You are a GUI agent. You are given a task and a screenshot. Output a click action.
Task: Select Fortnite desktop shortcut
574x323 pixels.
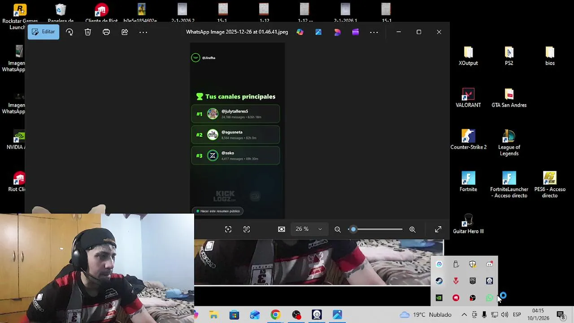[468, 182]
